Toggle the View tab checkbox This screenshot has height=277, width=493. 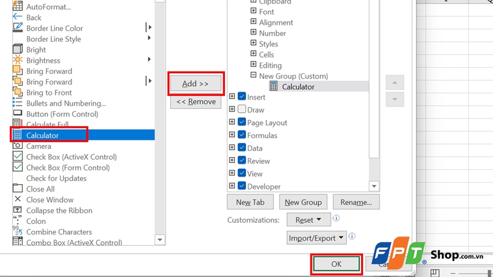coord(242,173)
